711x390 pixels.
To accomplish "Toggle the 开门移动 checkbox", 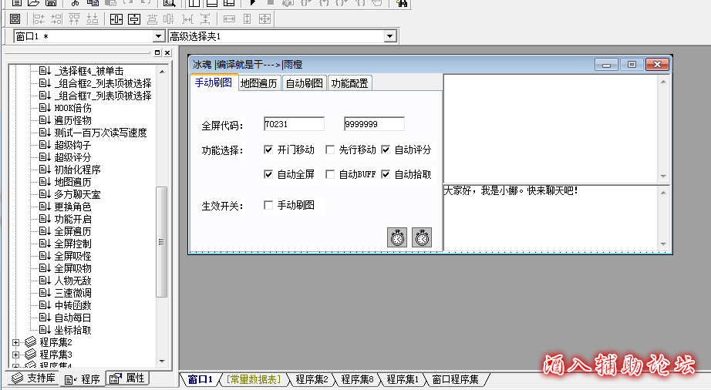I will click(268, 150).
